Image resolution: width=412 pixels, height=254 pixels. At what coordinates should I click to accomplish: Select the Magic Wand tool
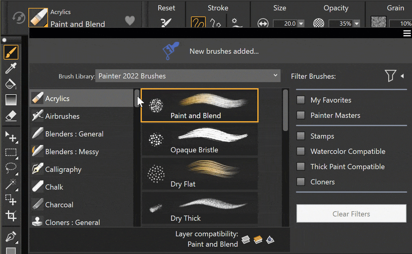11,184
